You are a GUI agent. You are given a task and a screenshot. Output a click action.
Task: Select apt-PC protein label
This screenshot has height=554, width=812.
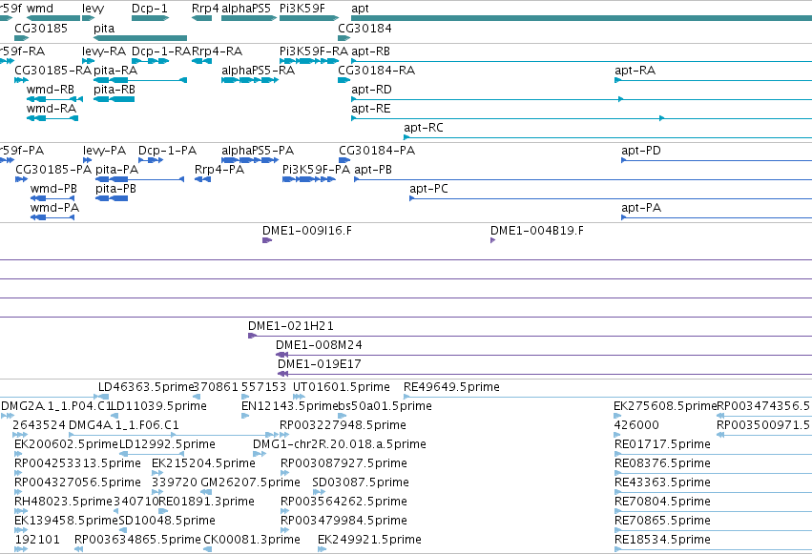click(x=428, y=189)
